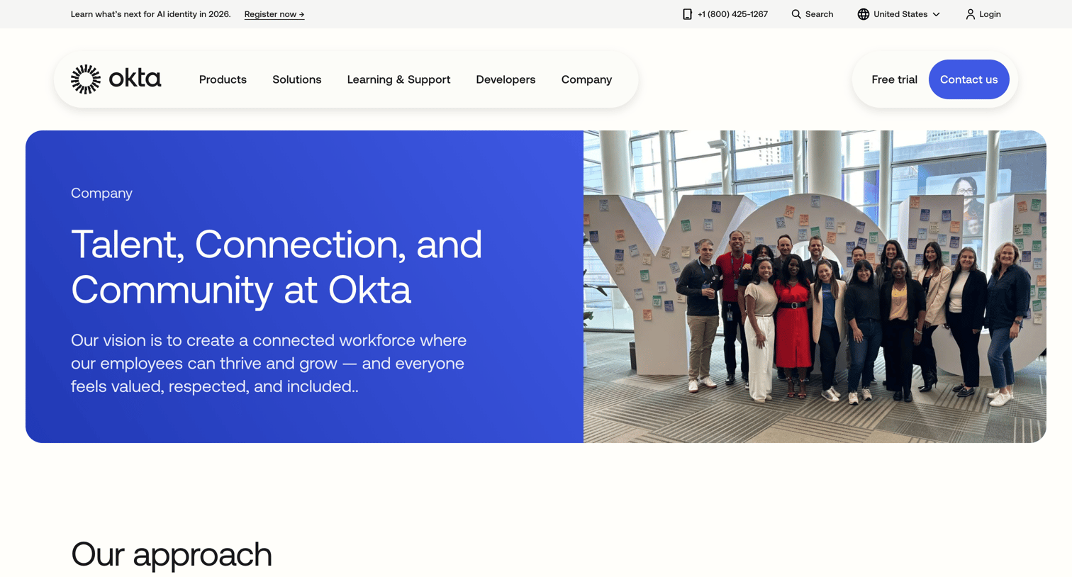Open the Company menu
This screenshot has height=577, width=1072.
586,79
